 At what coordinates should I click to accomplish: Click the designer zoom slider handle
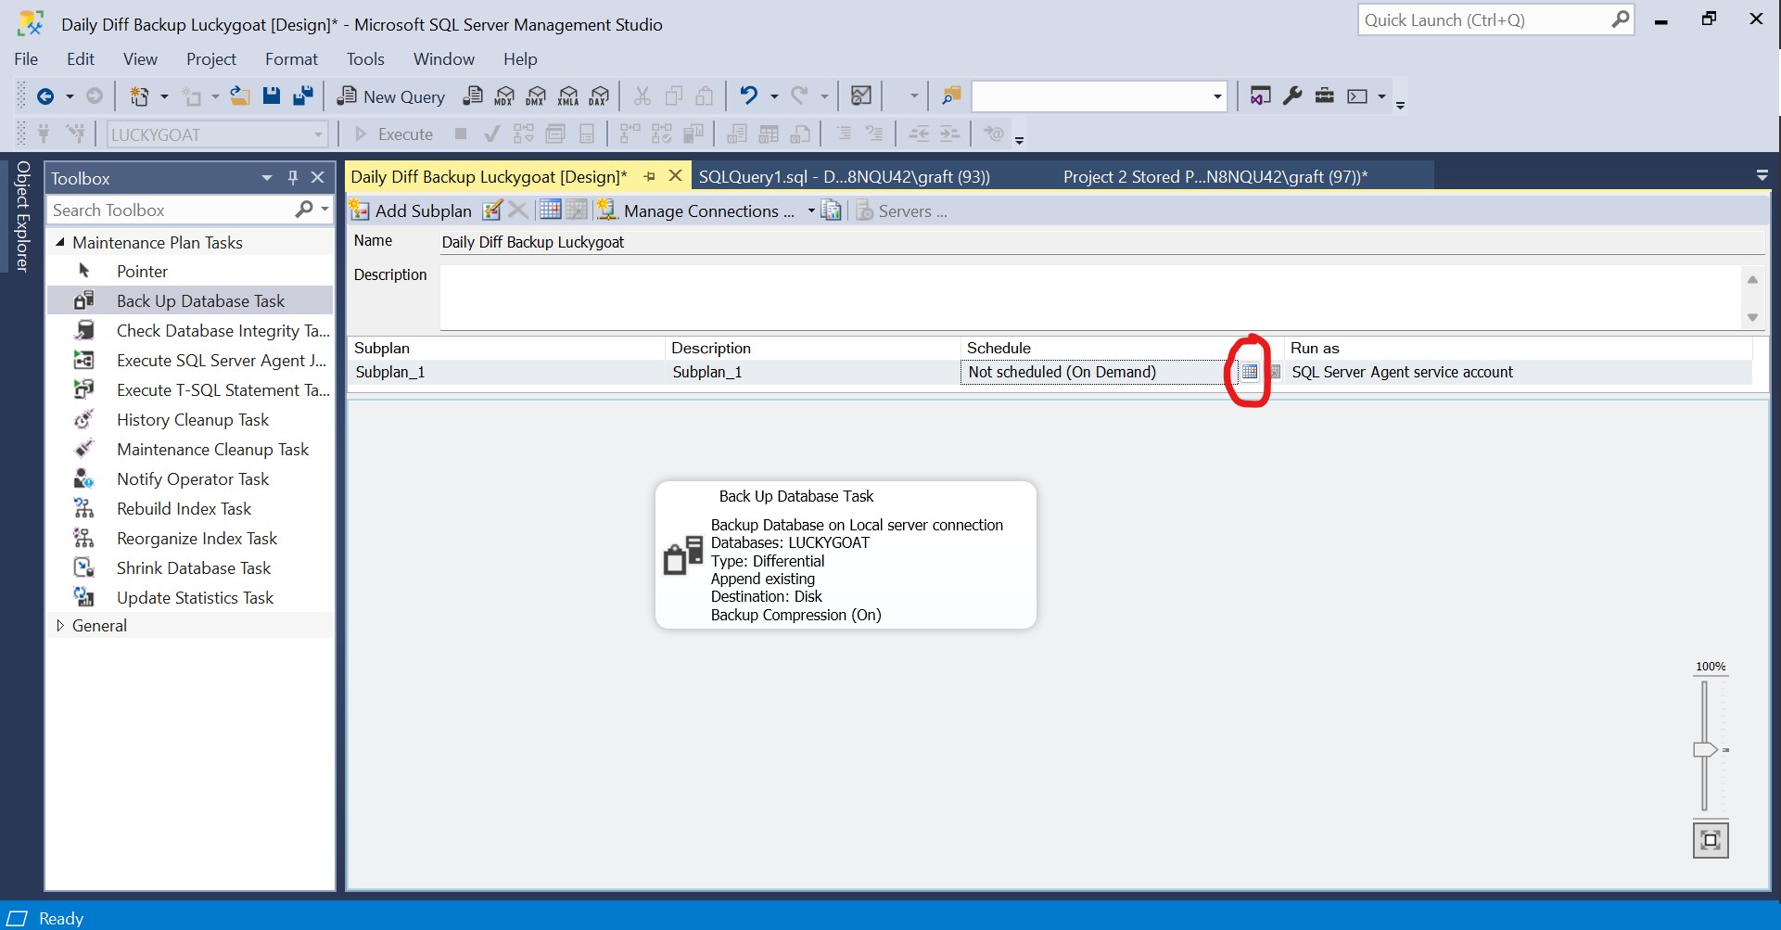click(x=1704, y=749)
